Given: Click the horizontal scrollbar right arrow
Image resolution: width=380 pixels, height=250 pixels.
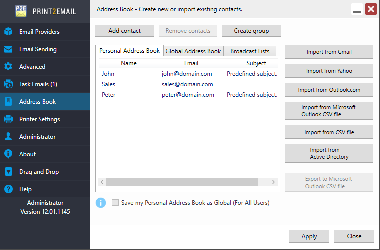Looking at the screenshot, I should (x=273, y=182).
